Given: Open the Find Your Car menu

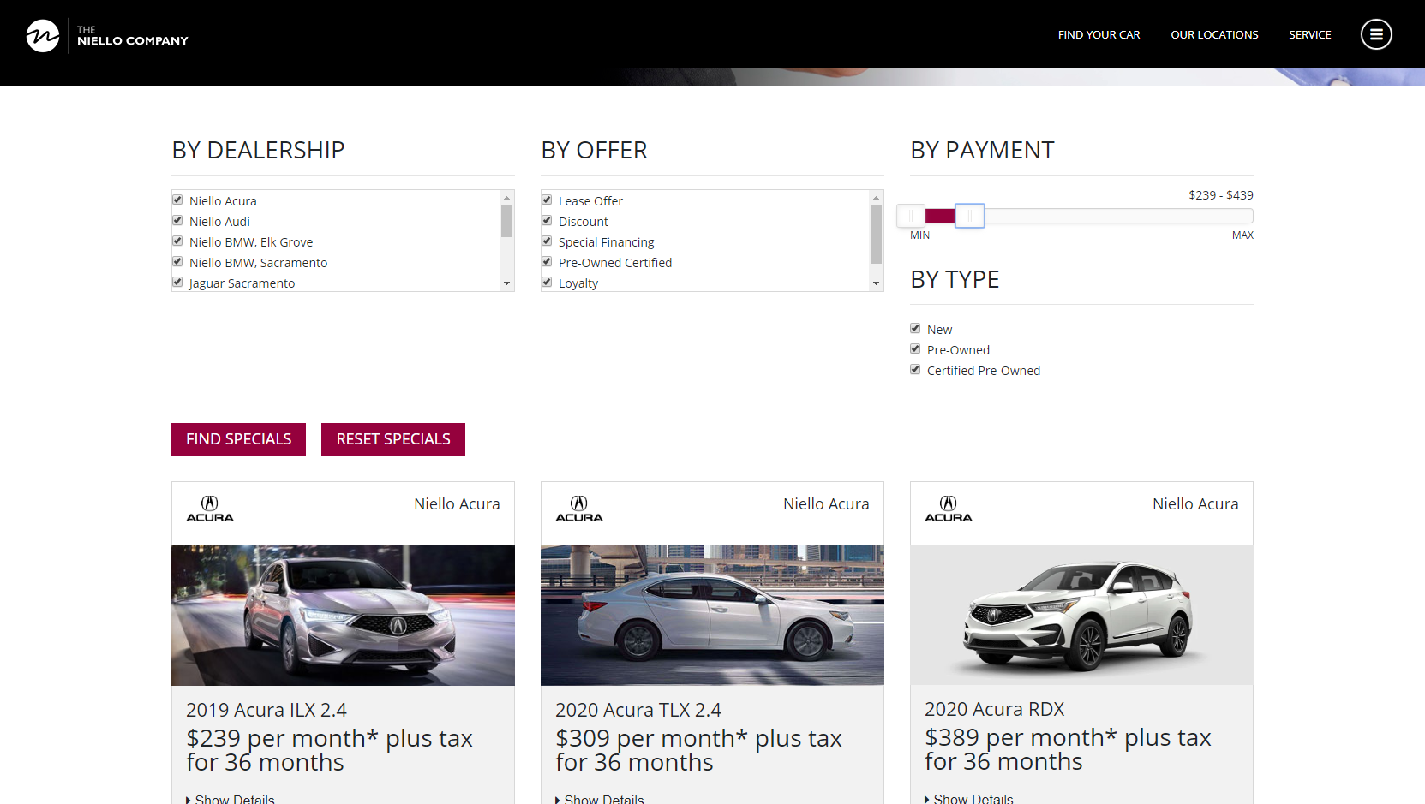Looking at the screenshot, I should click(x=1099, y=35).
